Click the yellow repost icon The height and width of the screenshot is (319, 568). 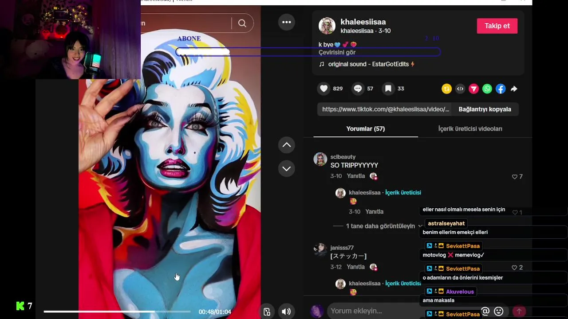click(446, 89)
